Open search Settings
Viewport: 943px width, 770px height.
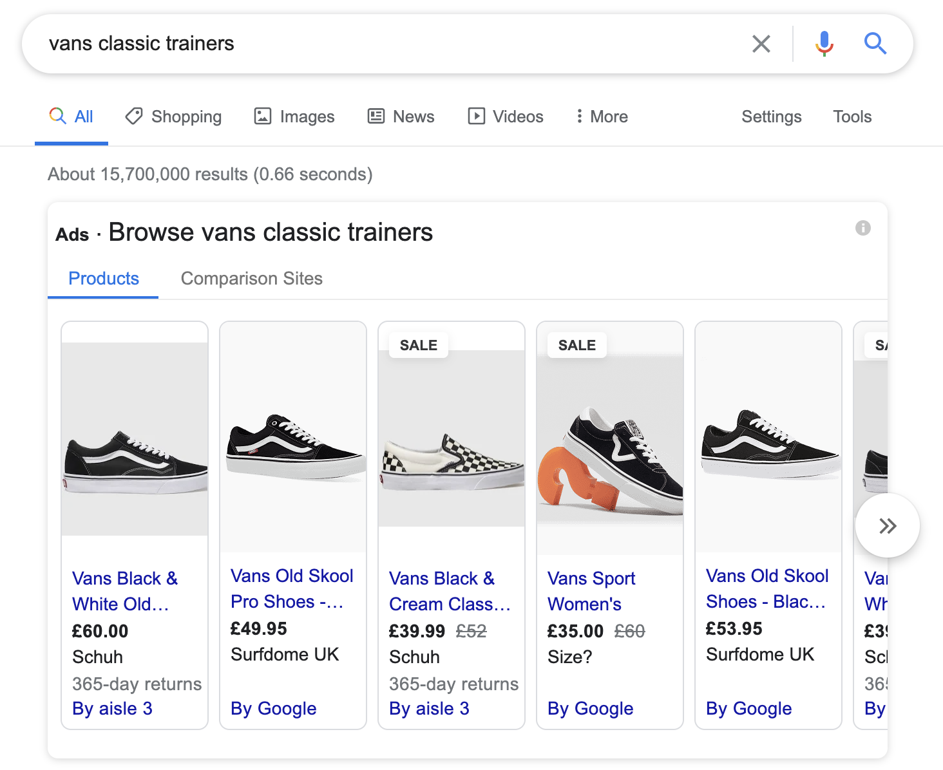tap(772, 117)
